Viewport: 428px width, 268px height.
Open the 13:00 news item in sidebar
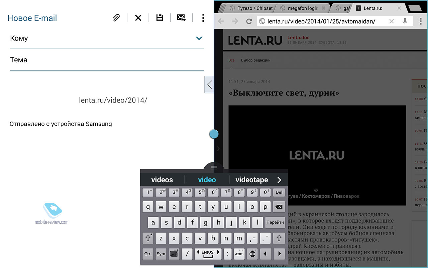(421, 99)
